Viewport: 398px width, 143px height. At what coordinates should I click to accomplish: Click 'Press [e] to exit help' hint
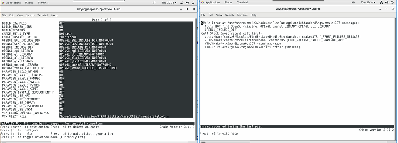pyautogui.click(x=219, y=133)
